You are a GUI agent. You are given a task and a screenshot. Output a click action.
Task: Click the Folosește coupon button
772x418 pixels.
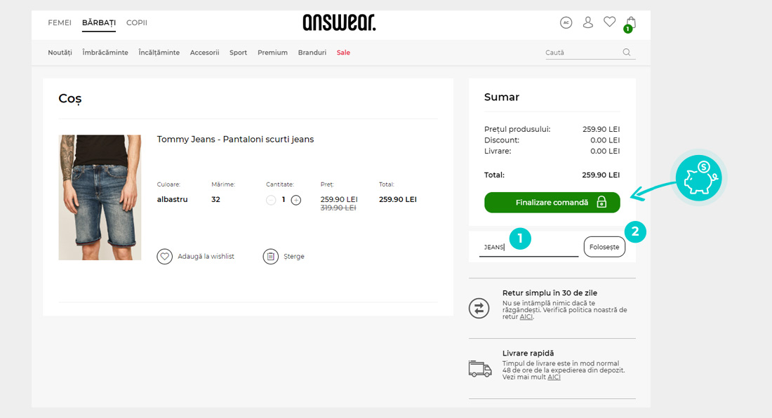pyautogui.click(x=604, y=247)
